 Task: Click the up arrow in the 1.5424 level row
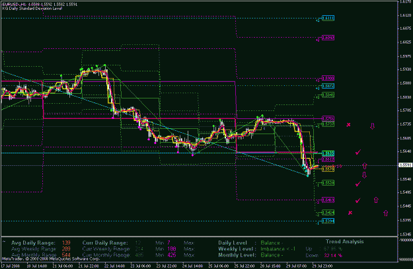(386, 213)
